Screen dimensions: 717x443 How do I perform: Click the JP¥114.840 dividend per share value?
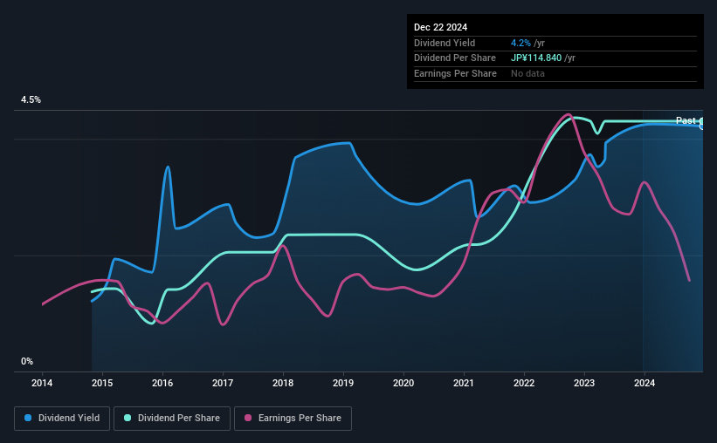coord(536,58)
